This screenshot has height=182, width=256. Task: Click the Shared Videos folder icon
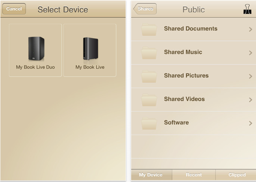click(x=149, y=100)
